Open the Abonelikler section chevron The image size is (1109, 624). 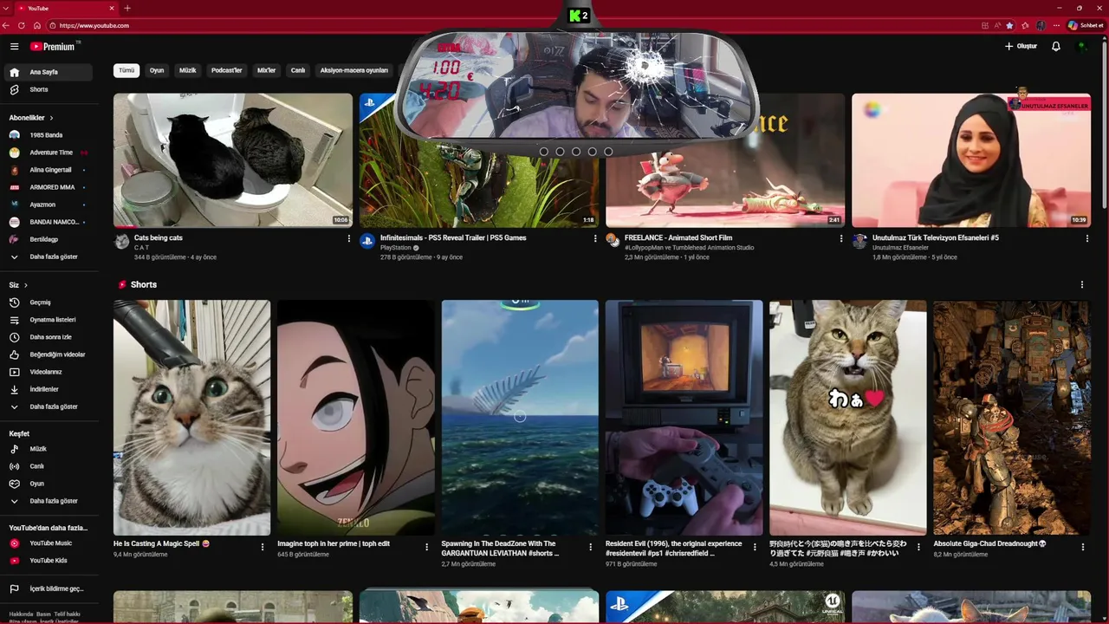point(51,117)
